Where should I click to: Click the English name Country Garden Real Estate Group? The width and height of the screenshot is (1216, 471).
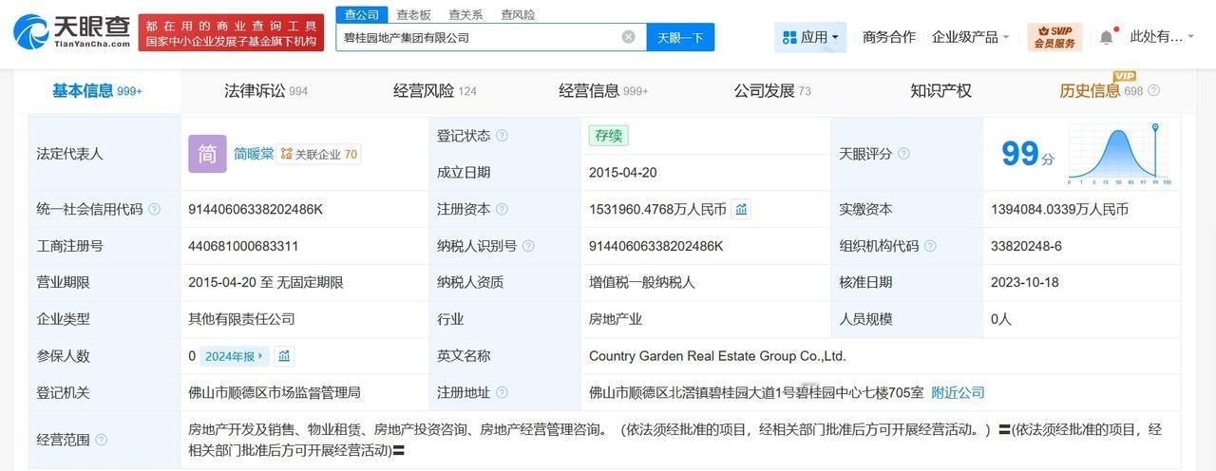pyautogui.click(x=717, y=356)
